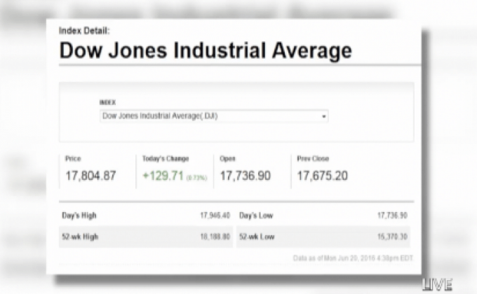Click the "Day's High" row label
The image size is (477, 294).
(81, 216)
